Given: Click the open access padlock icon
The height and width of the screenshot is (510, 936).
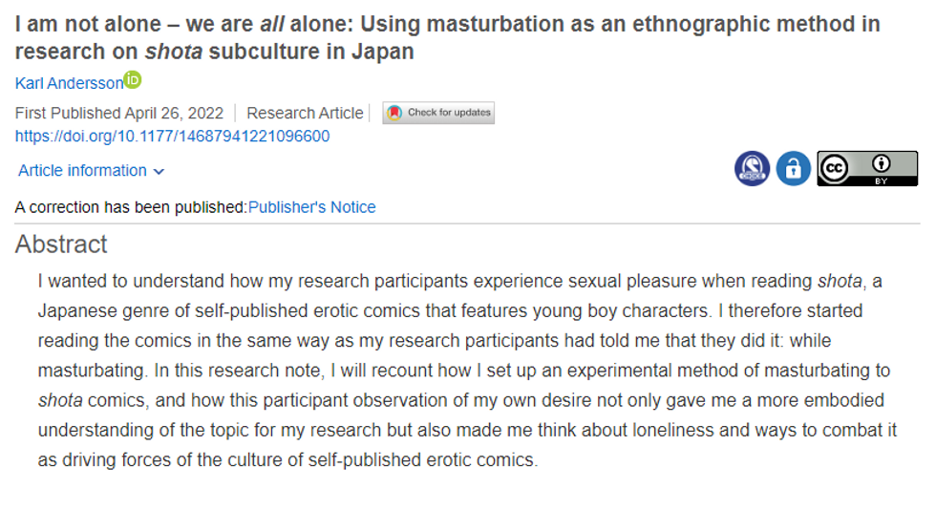Looking at the screenshot, I should point(794,168).
